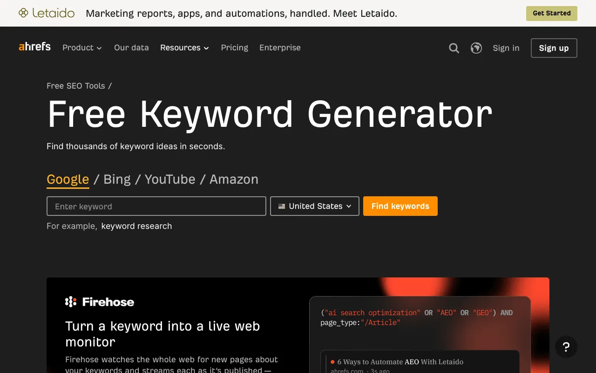Click the Get Started banner button

(552, 14)
